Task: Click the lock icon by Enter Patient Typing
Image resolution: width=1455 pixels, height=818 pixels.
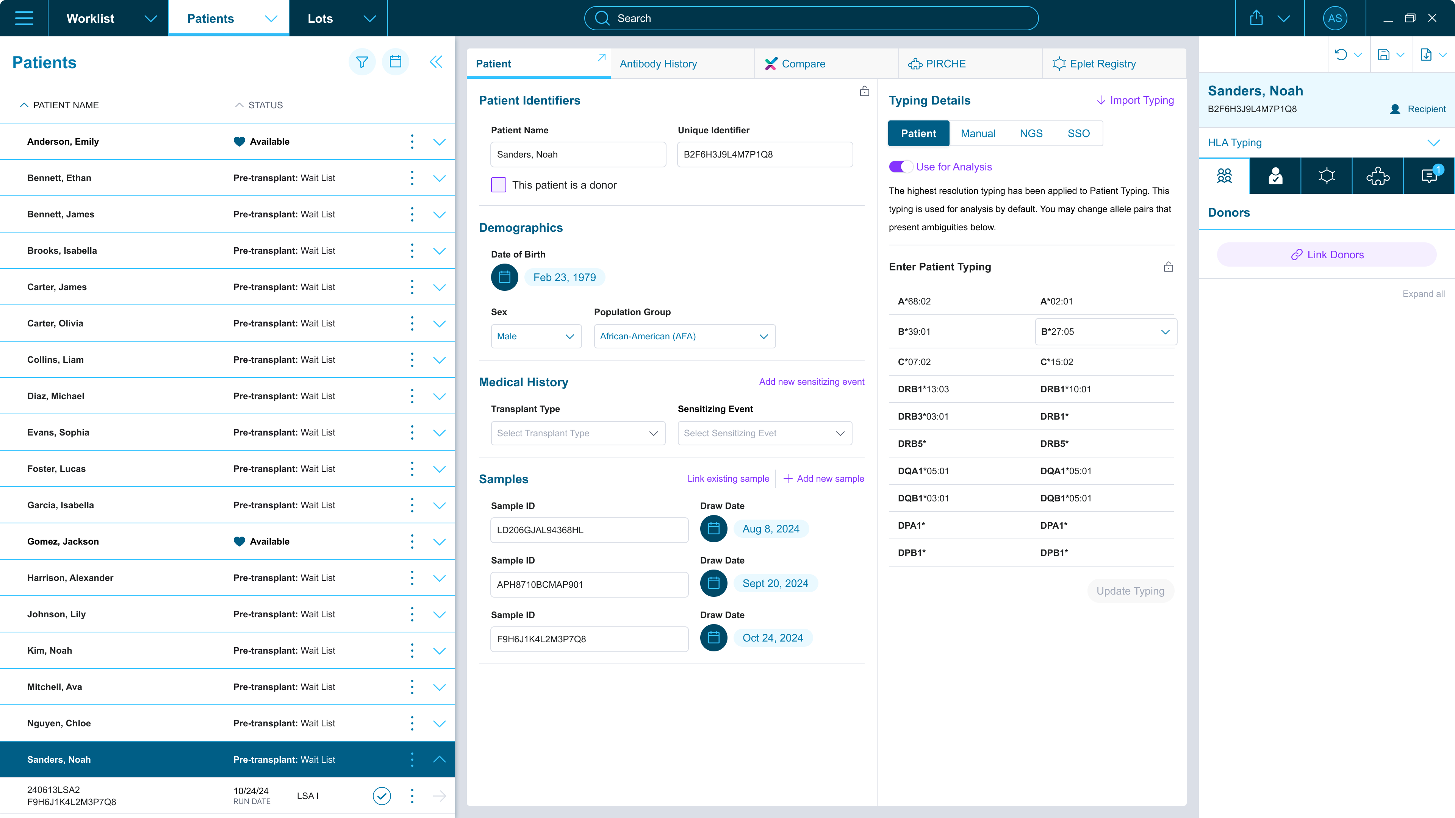Action: 1168,267
